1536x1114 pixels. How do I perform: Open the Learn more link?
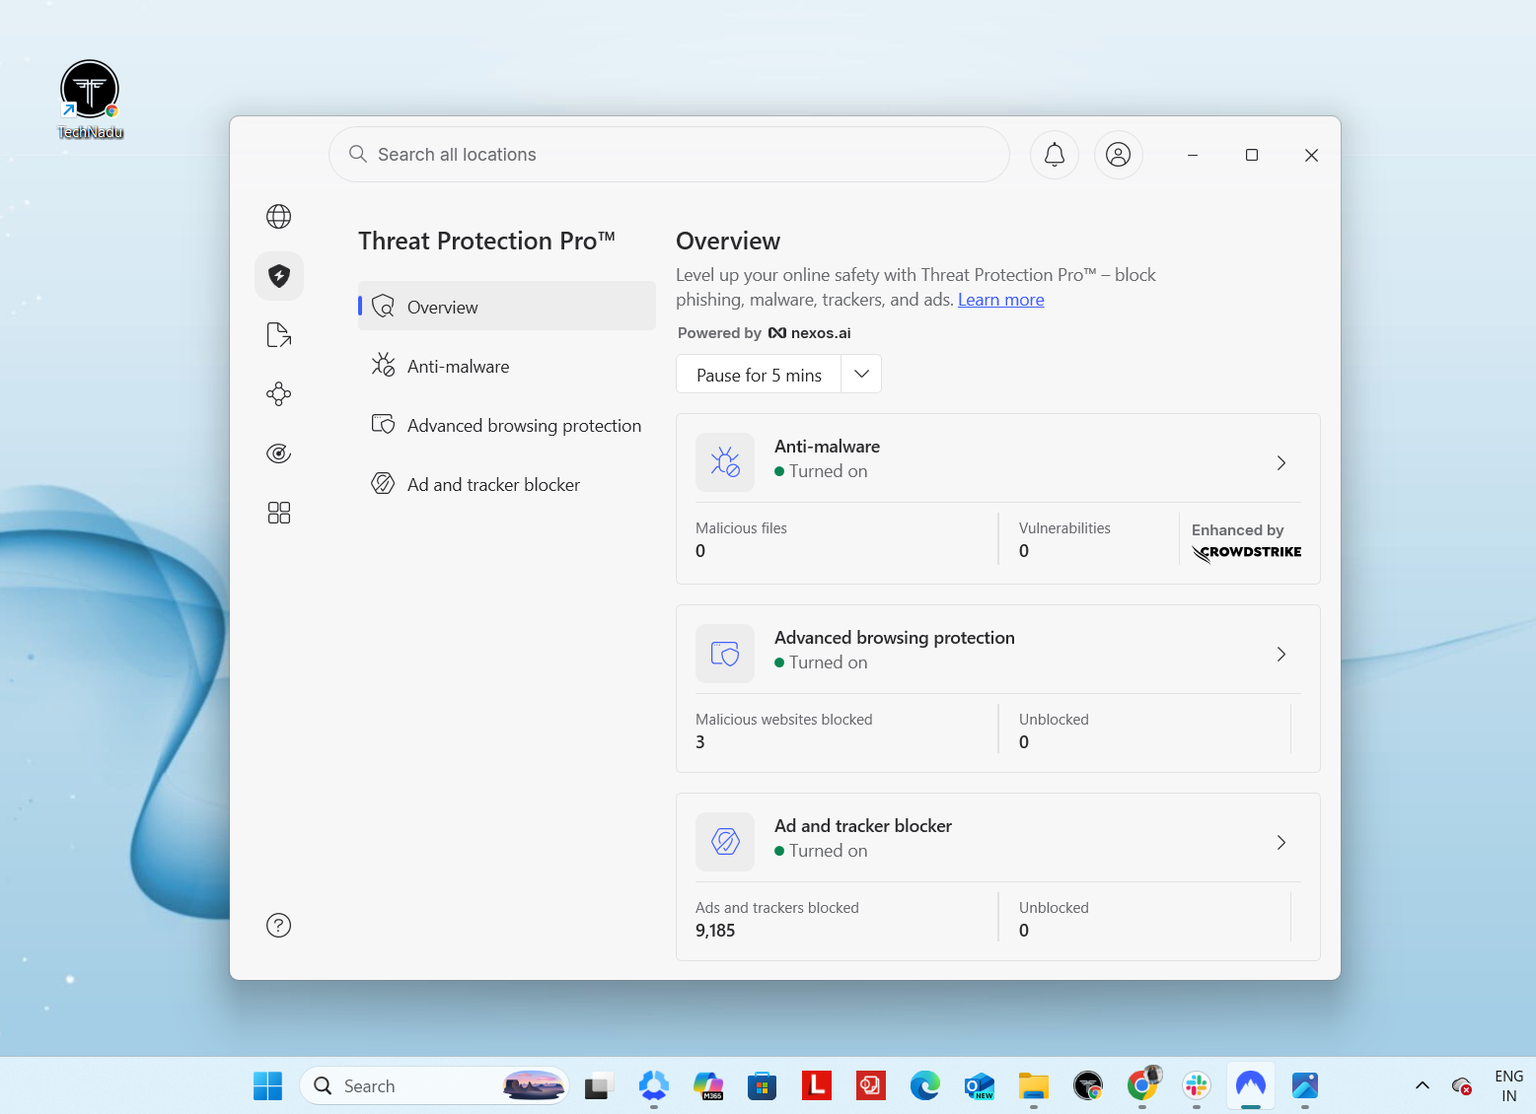[x=1000, y=300]
